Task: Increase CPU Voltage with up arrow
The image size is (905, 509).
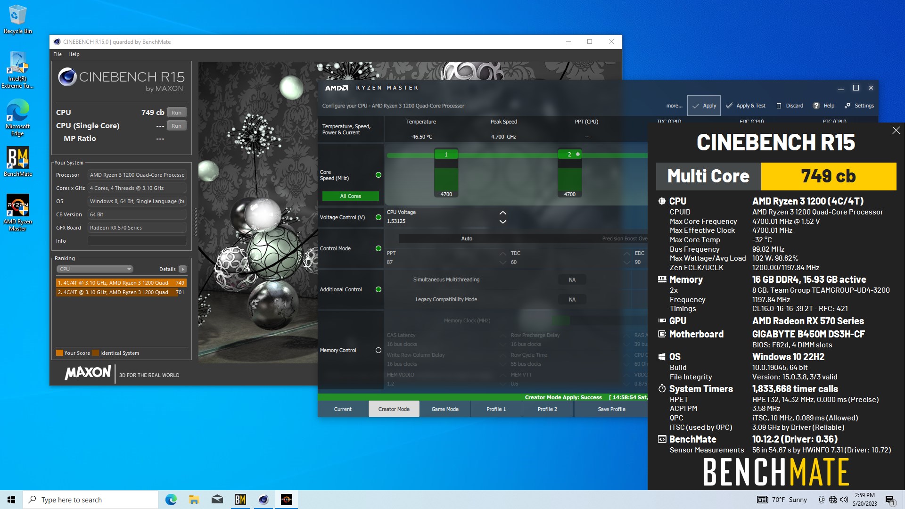Action: [503, 213]
